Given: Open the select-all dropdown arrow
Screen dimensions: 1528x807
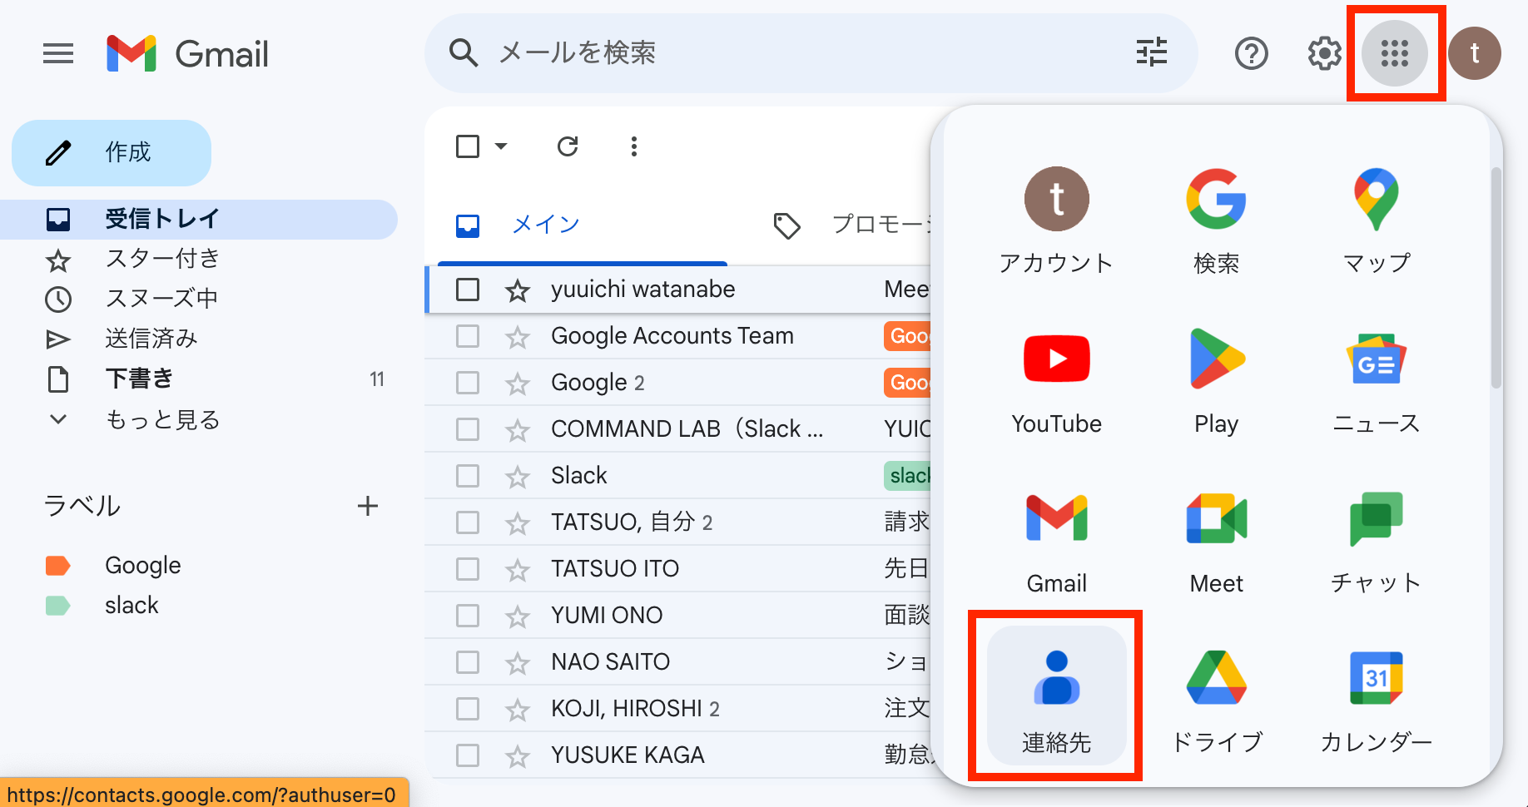Looking at the screenshot, I should pyautogui.click(x=501, y=146).
